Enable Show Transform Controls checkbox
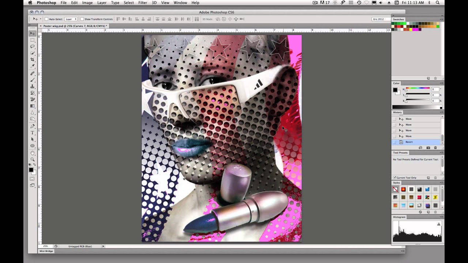The image size is (468, 263). pyautogui.click(x=82, y=19)
